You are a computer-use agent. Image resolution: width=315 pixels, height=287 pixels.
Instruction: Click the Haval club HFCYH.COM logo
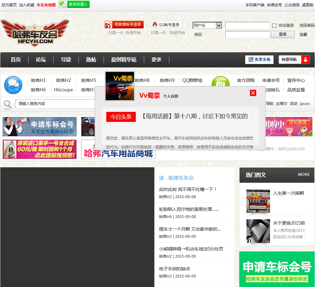(35, 33)
